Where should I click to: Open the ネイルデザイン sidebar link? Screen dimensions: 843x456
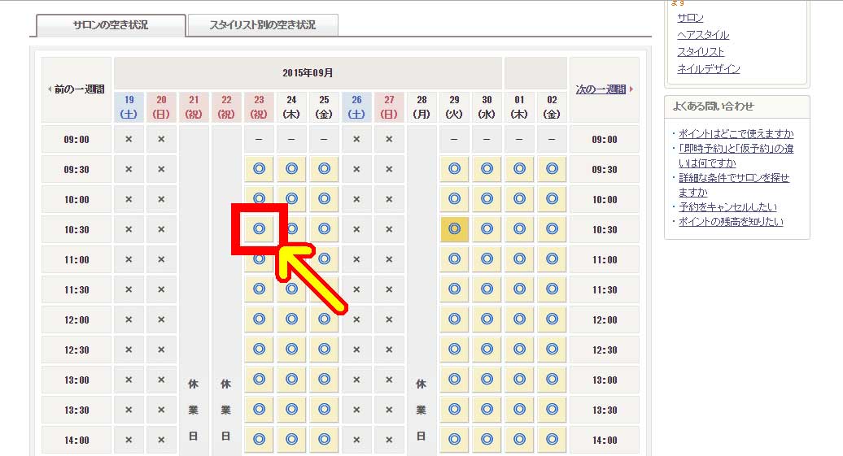[708, 69]
